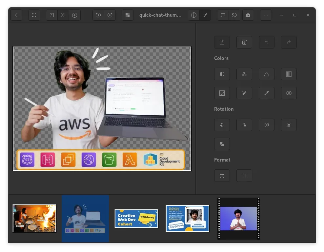324x252 pixels.
Task: Open the sharpen triangle tool
Action: click(x=267, y=74)
